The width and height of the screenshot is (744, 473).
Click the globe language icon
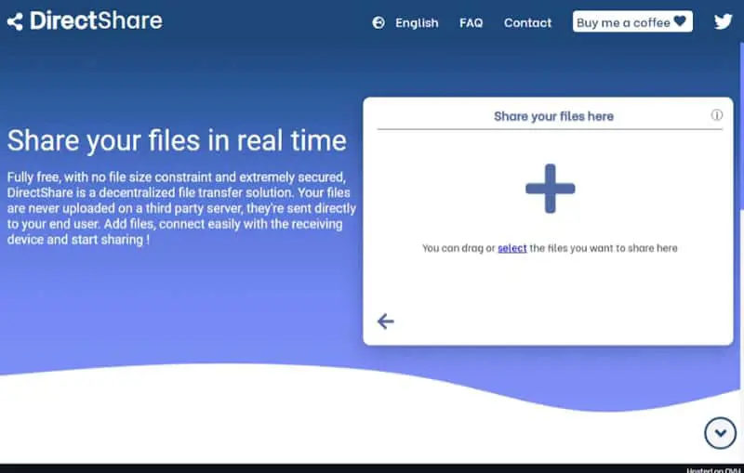coord(379,22)
